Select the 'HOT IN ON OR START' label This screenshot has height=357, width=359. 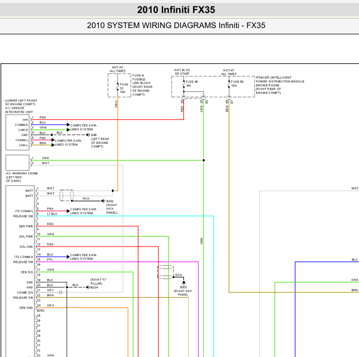point(182,72)
